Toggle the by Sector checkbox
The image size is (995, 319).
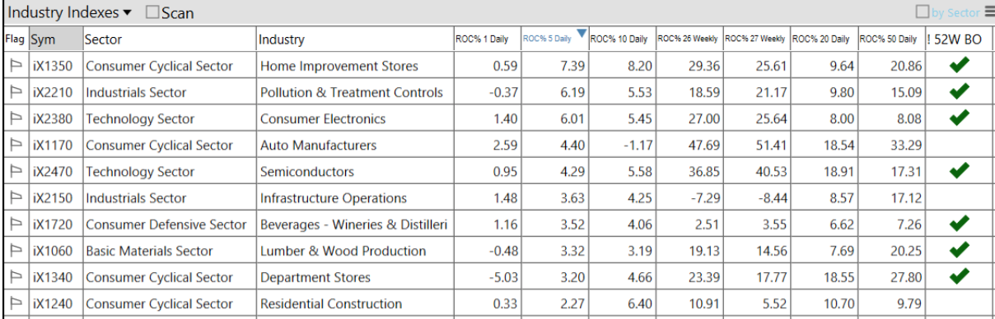click(x=923, y=12)
